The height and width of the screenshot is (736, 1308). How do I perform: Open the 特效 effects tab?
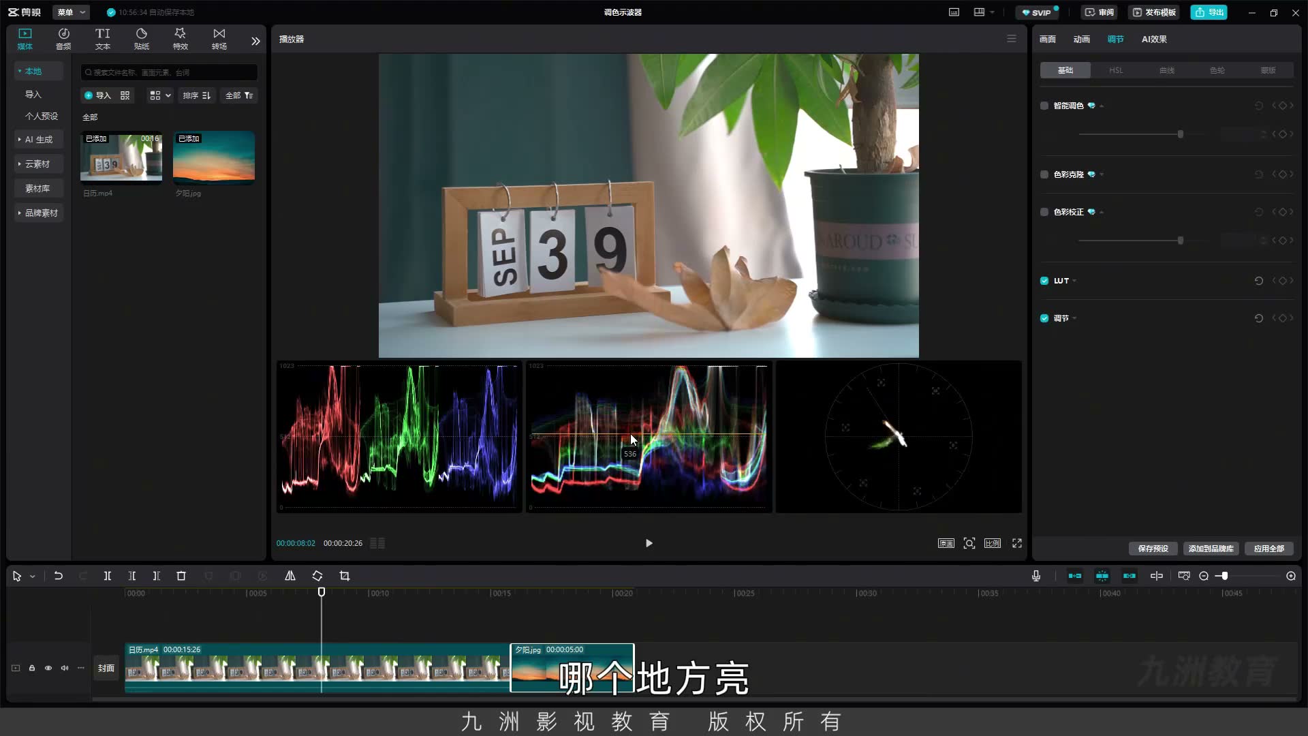[x=181, y=39]
